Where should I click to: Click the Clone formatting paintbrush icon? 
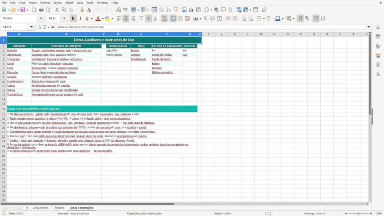pyautogui.click(x=82, y=10)
